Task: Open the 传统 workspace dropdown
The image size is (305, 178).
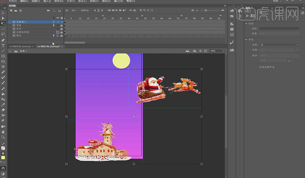Action: tap(277, 1)
